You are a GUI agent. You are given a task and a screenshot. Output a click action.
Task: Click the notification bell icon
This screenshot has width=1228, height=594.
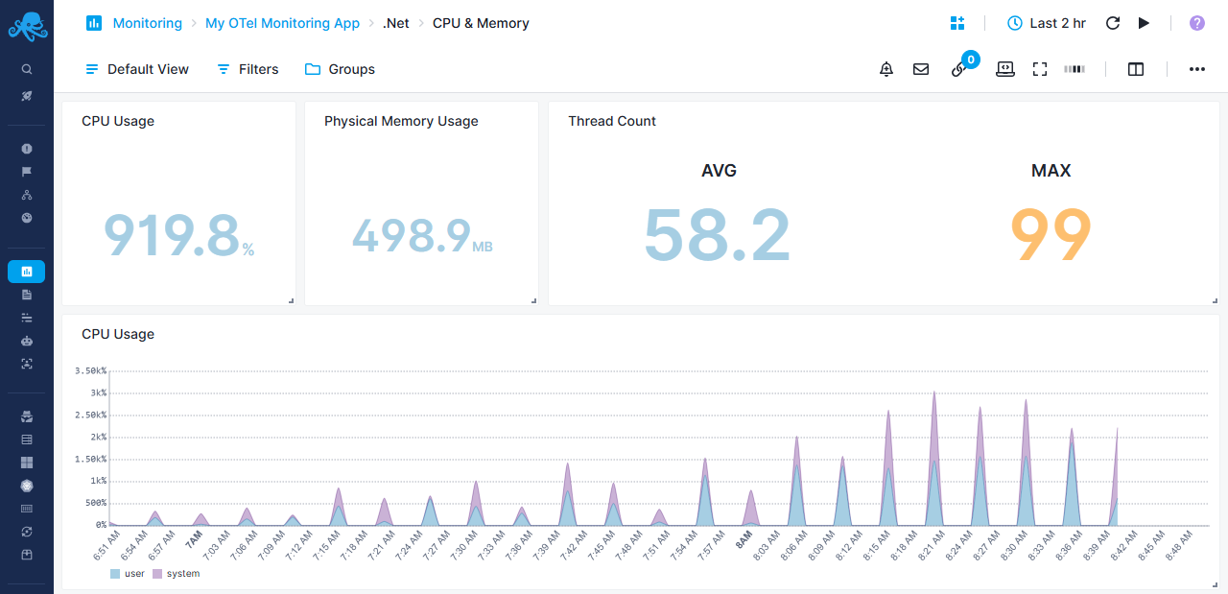[886, 69]
